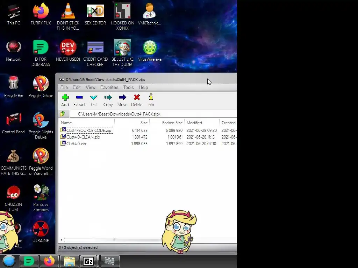Select the VLC cone desktop icon

(x=68, y=16)
